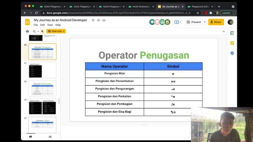
Task: Open the Calendar side panel icon
Action: pyautogui.click(x=232, y=33)
